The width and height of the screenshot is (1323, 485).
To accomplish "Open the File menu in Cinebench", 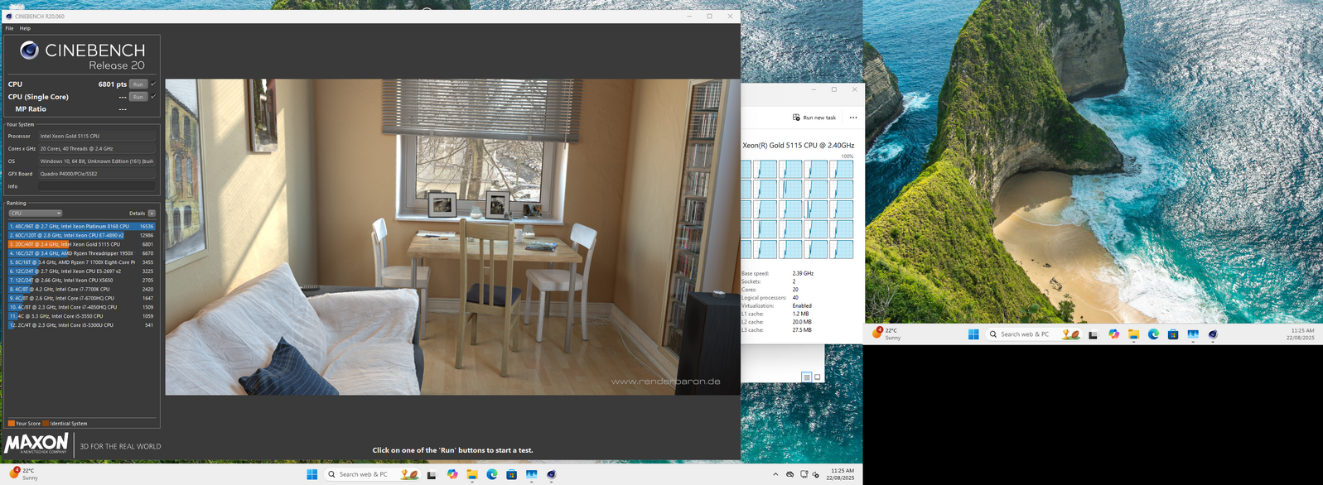I will tap(9, 28).
